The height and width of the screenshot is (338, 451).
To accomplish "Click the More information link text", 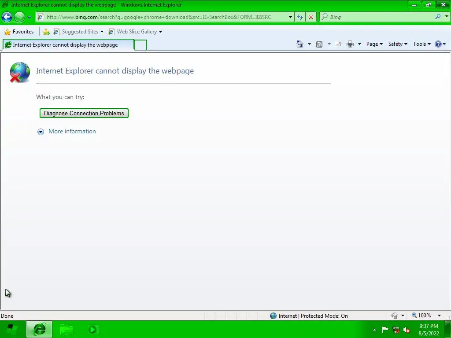I will tap(72, 131).
